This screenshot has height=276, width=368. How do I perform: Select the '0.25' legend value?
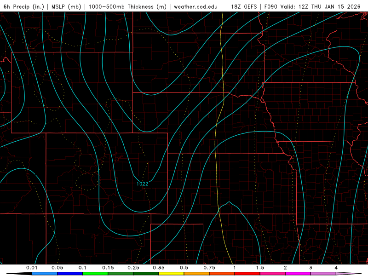click(x=133, y=268)
